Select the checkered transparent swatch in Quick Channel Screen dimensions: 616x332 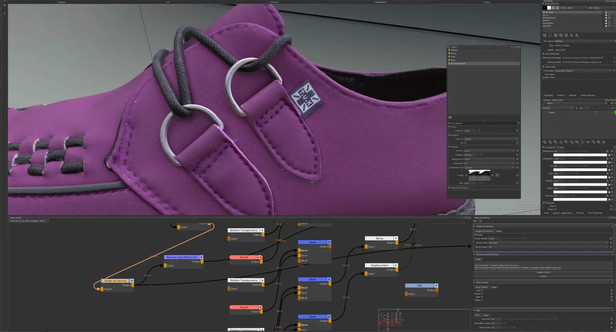click(x=557, y=8)
